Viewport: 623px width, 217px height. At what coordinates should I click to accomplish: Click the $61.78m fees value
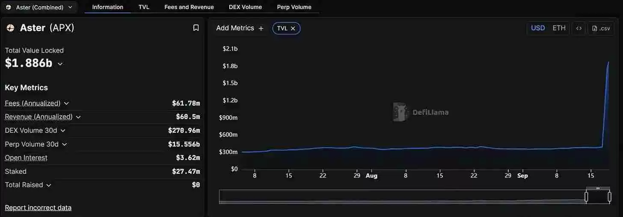pyautogui.click(x=186, y=104)
